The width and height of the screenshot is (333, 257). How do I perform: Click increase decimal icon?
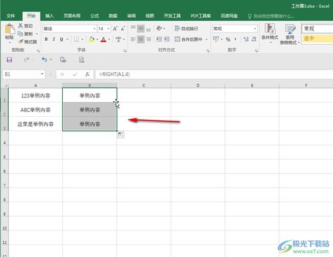click(x=246, y=39)
